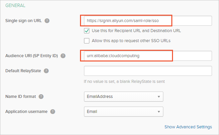Expand the Name ID format dropdown showing EmailAddress
This screenshot has width=219, height=135.
(x=124, y=97)
